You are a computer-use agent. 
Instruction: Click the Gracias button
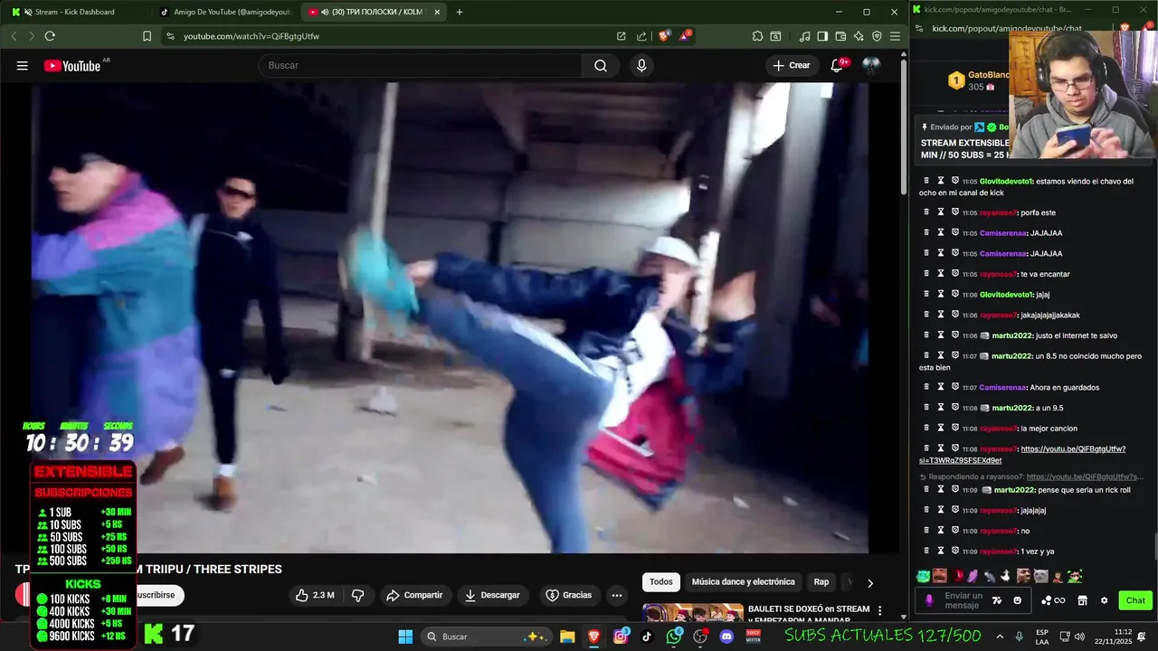568,595
